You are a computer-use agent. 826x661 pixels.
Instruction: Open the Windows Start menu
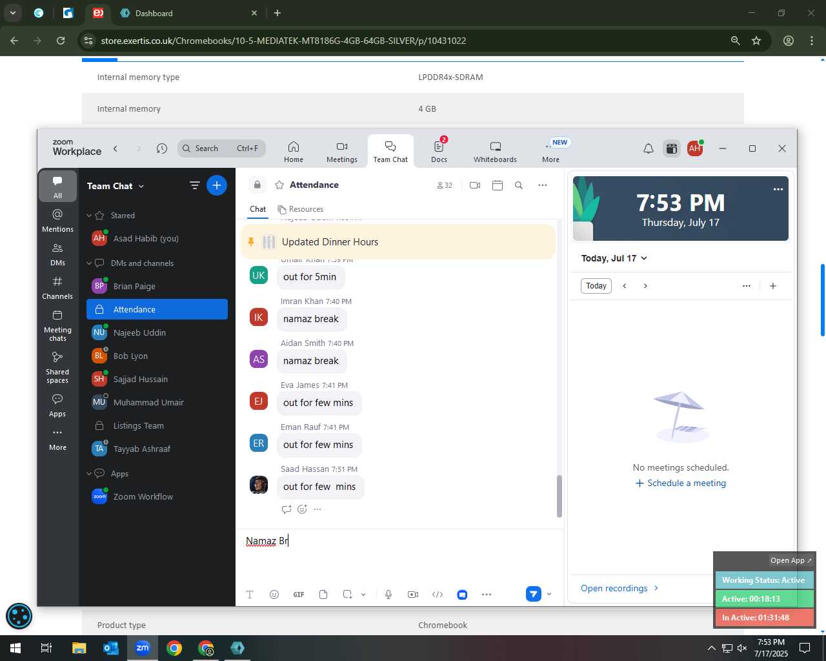[15, 648]
